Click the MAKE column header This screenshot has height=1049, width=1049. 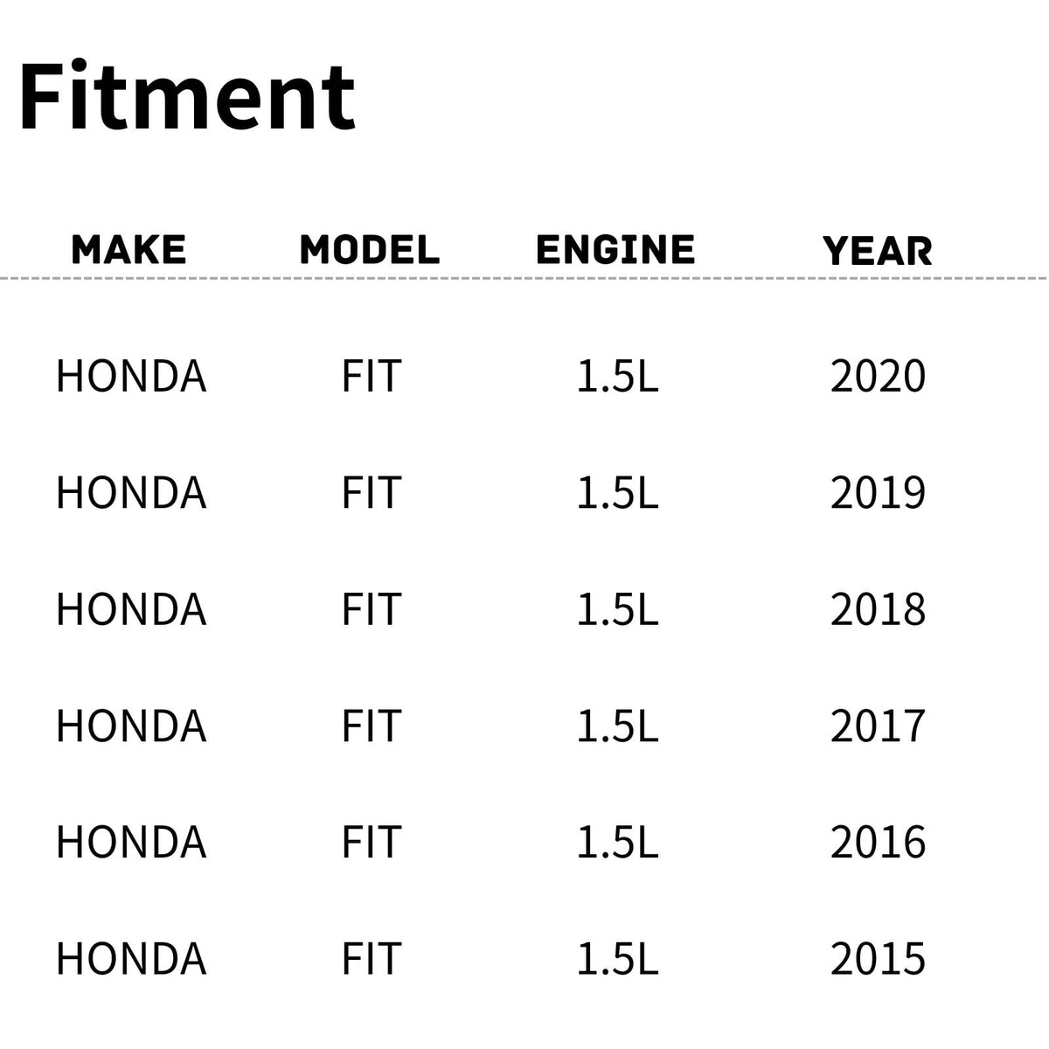(x=129, y=250)
